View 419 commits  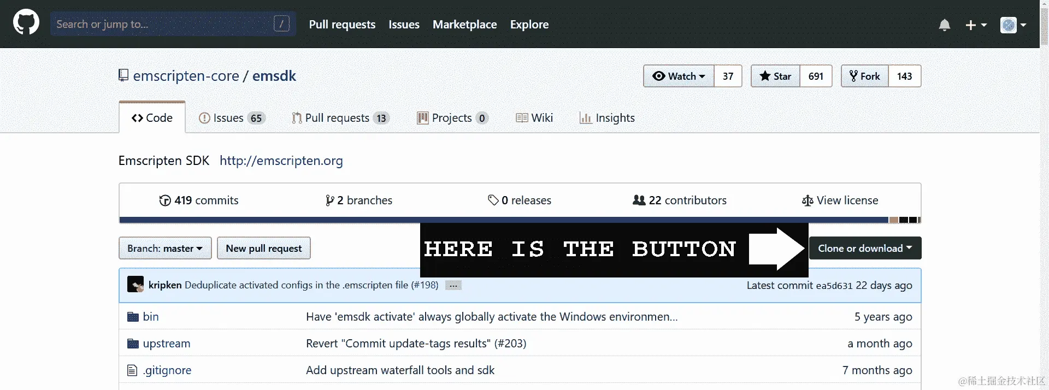point(199,200)
